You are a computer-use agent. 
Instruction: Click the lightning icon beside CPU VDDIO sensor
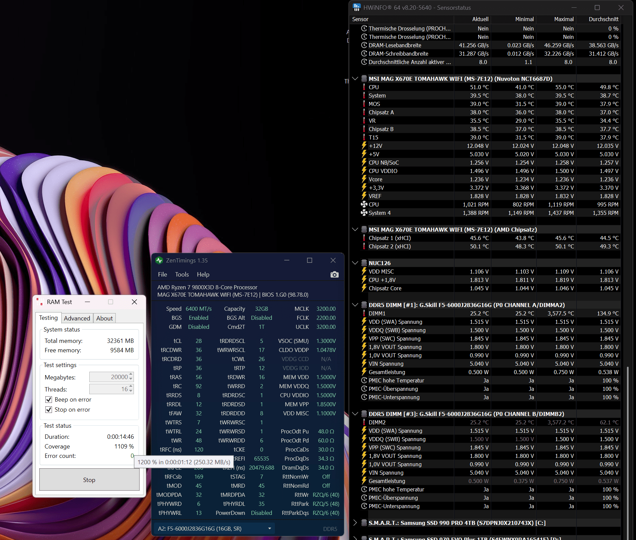click(364, 171)
